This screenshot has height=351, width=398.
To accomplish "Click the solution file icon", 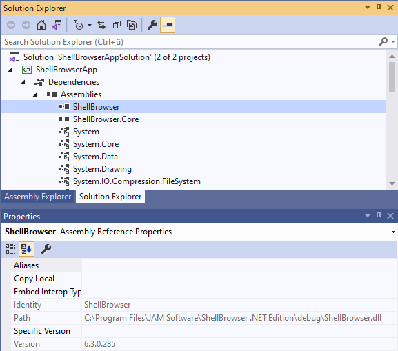I will pyautogui.click(x=14, y=57).
